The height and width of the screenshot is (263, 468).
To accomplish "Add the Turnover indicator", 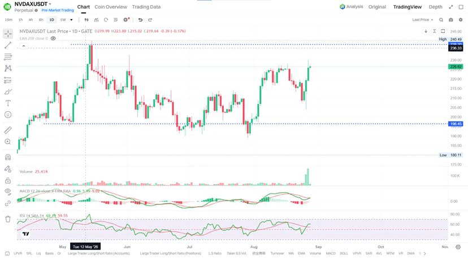I will point(277,253).
